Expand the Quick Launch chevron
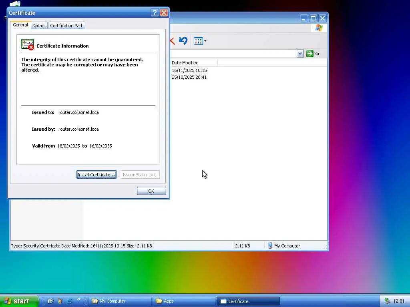The image size is (410, 307). click(78, 299)
